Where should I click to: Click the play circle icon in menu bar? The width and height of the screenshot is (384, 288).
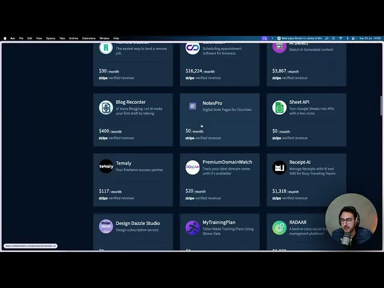pyautogui.click(x=334, y=38)
